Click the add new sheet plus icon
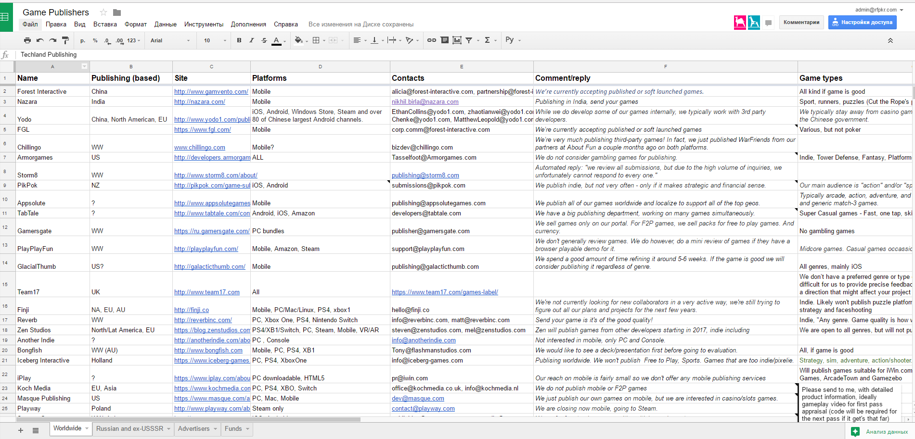 click(x=21, y=430)
